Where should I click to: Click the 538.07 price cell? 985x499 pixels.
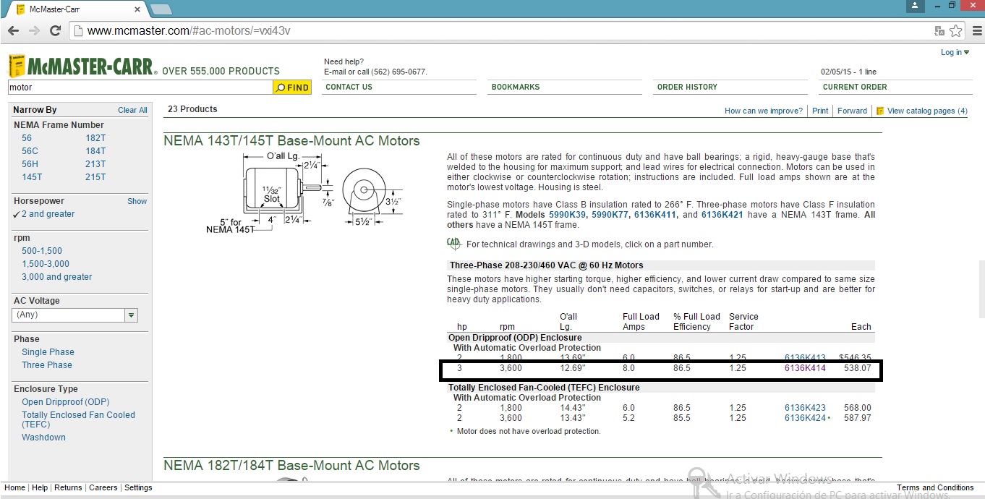[x=858, y=368]
